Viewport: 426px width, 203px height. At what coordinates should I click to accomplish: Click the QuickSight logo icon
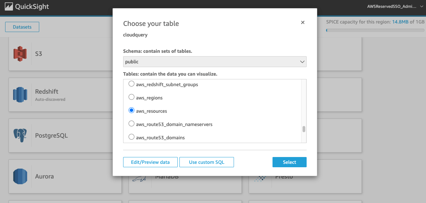9,6
